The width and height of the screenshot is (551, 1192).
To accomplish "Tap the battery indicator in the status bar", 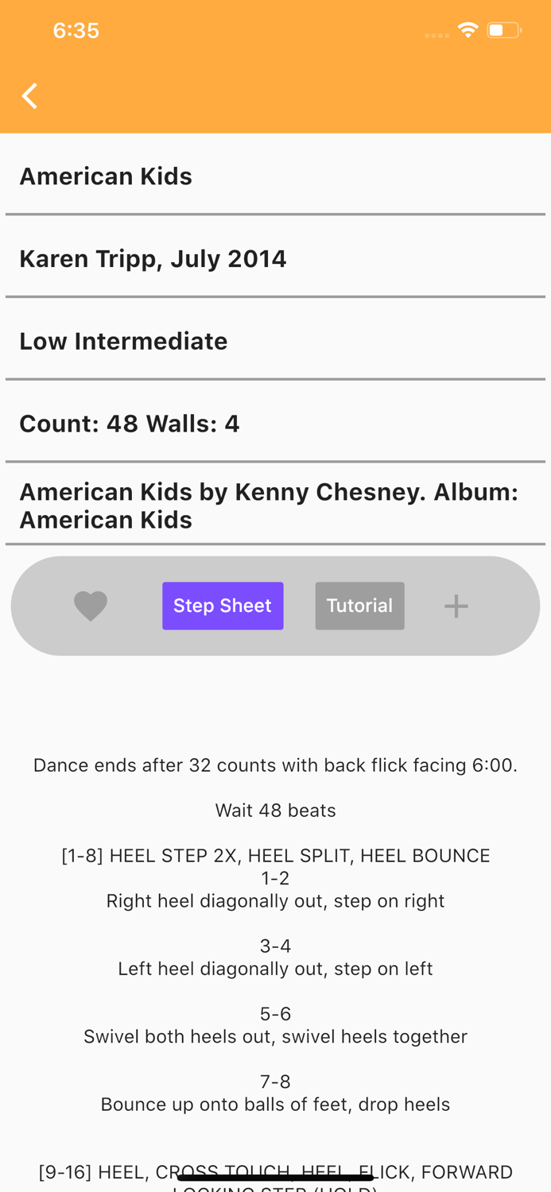I will (503, 29).
